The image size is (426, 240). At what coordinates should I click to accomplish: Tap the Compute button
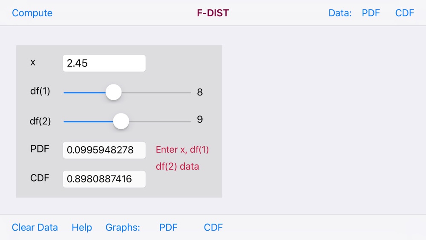(x=32, y=13)
